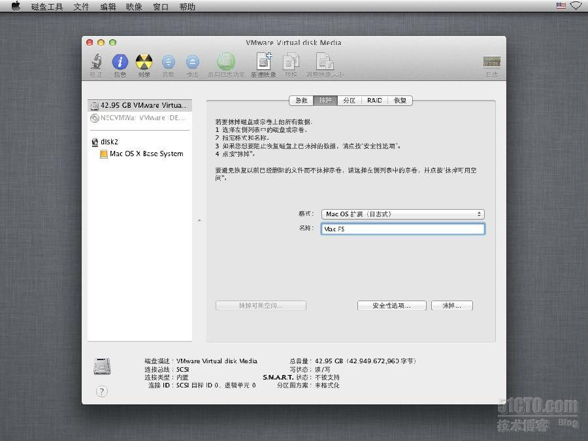Switch to the Erase (抹掉) tab

325,101
